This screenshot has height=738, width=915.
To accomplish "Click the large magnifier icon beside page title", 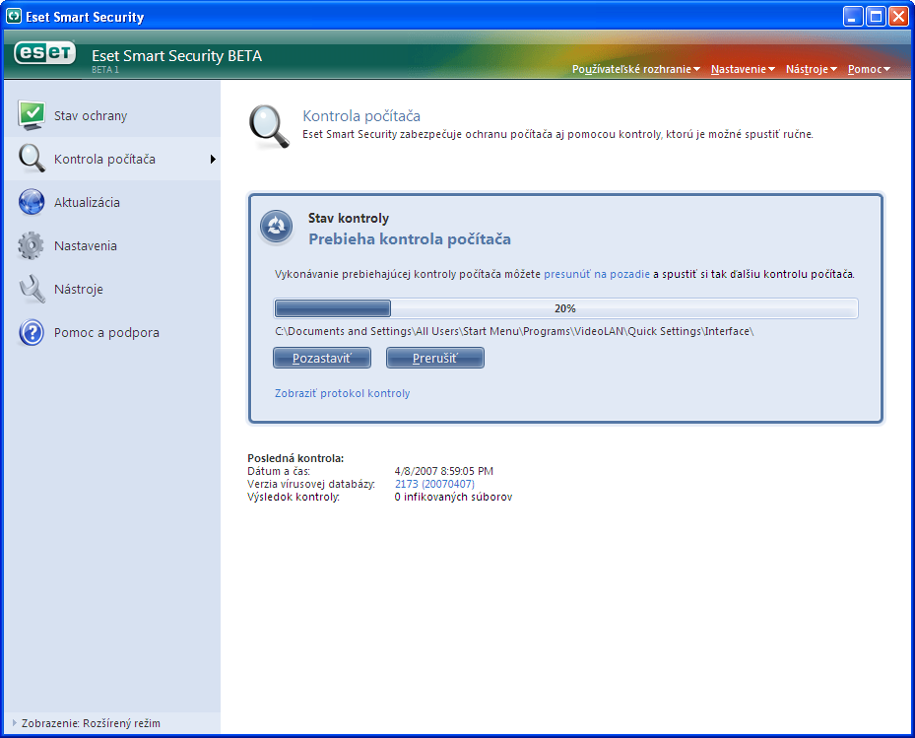I will [x=269, y=127].
